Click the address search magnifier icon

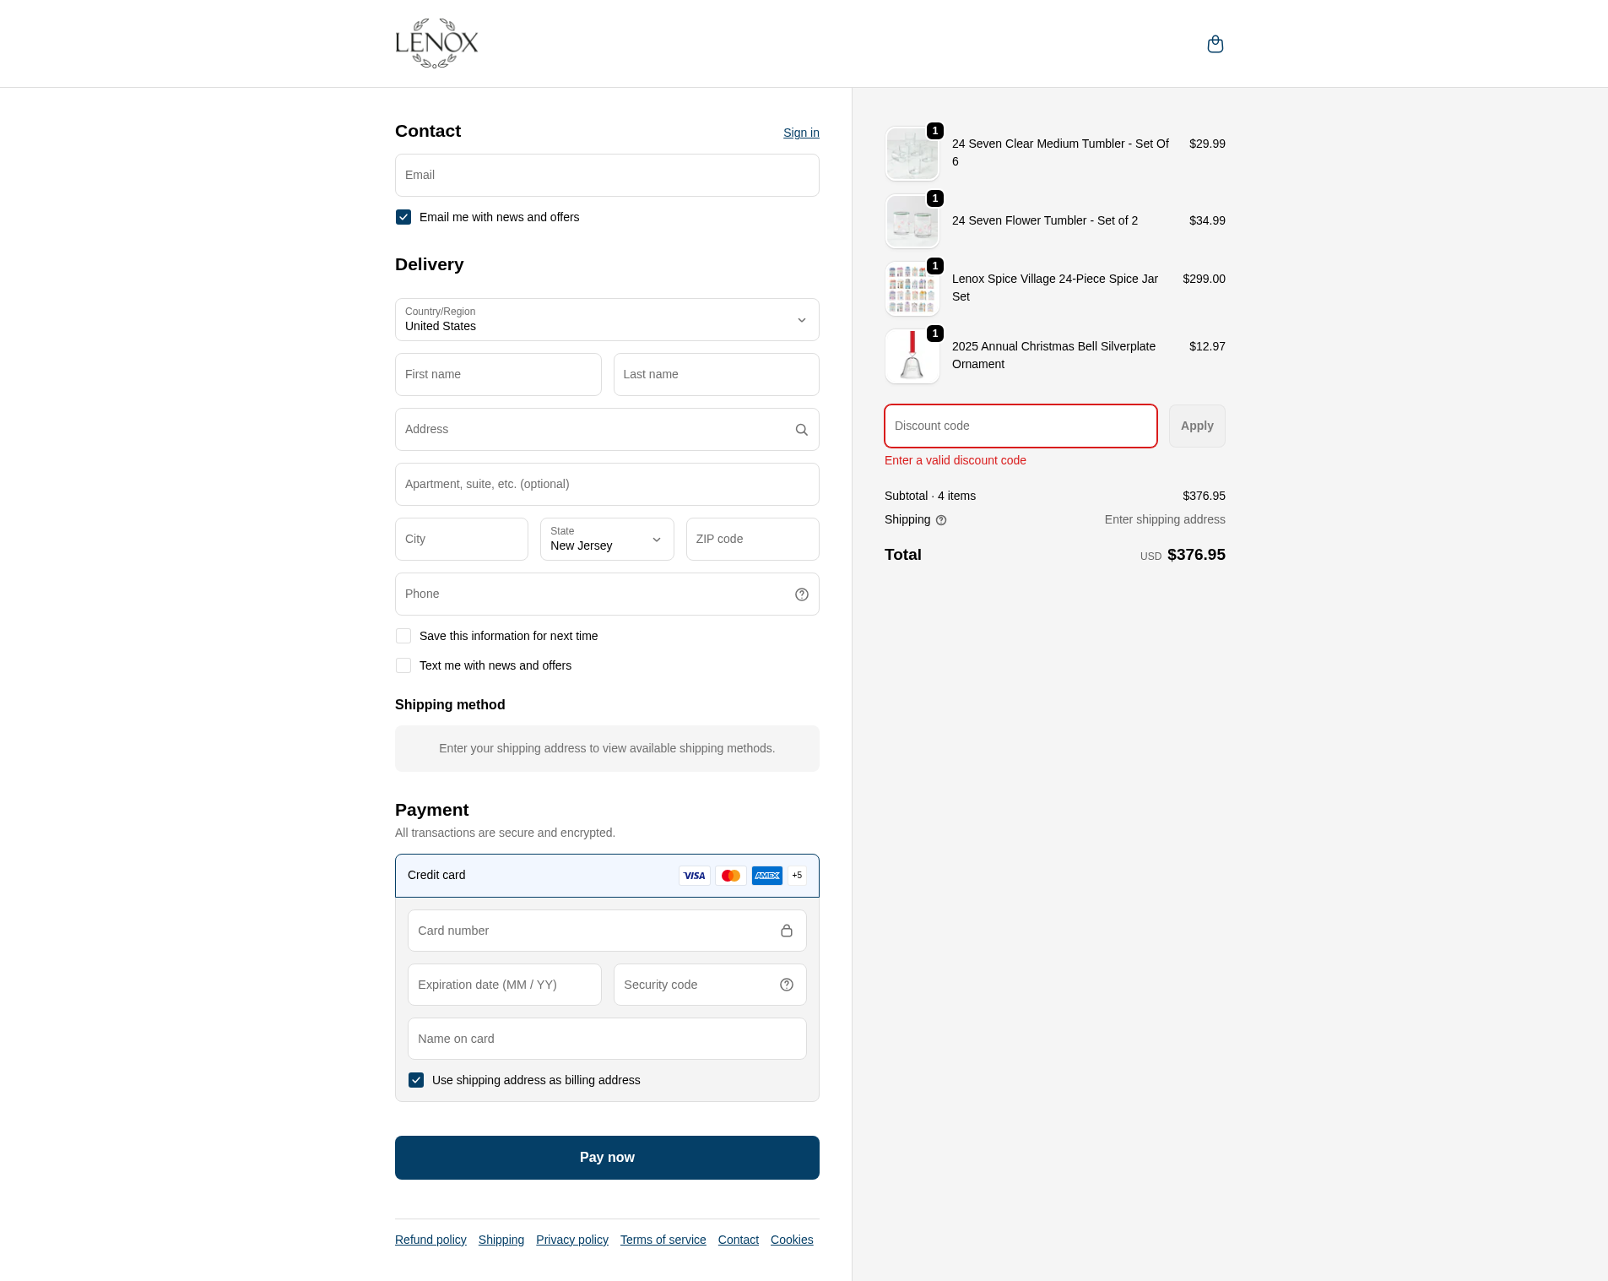point(801,430)
